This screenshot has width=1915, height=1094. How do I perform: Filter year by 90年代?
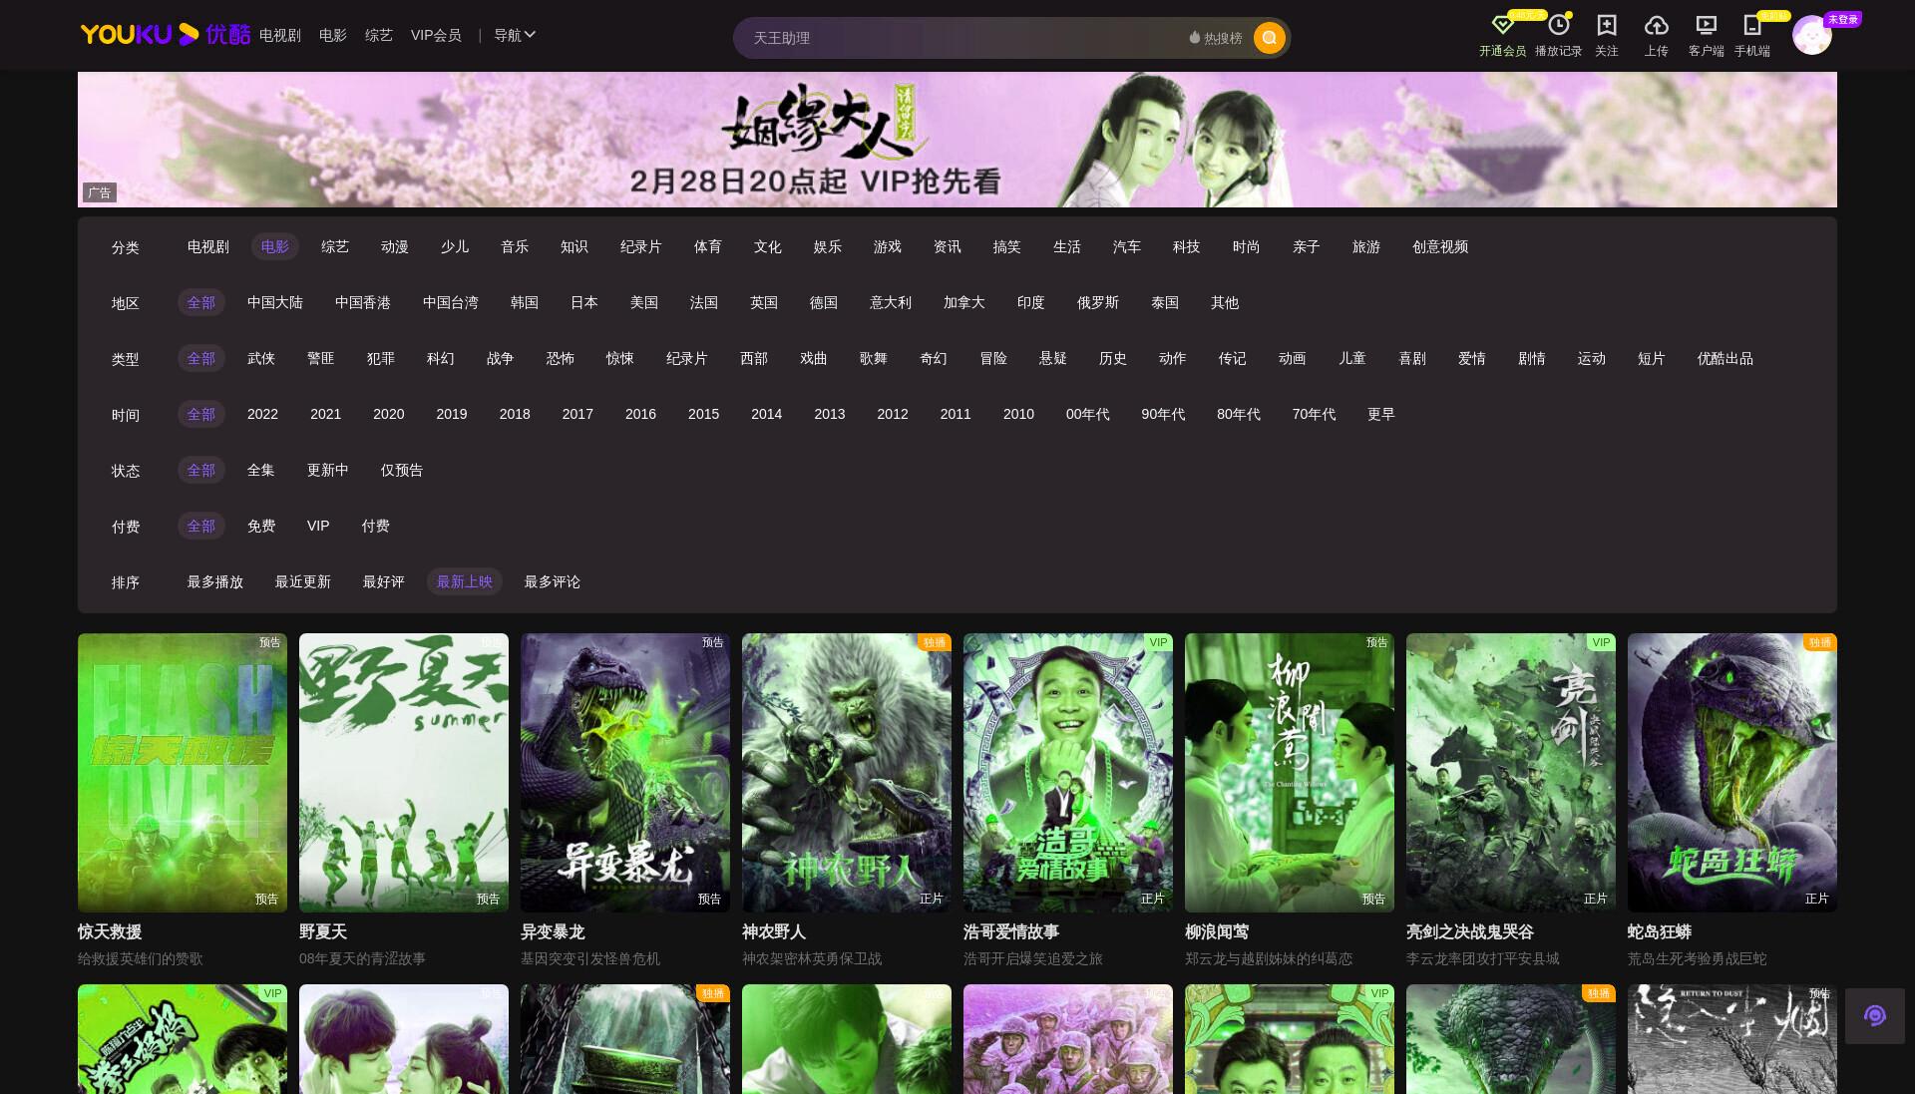pos(1163,414)
